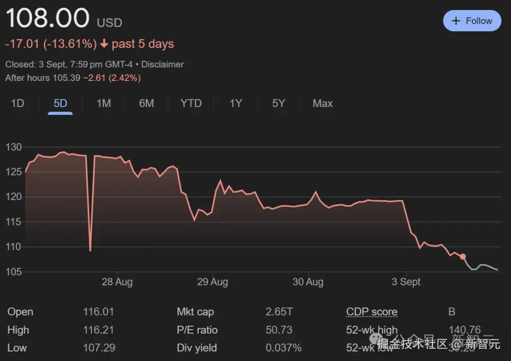The height and width of the screenshot is (361, 511).
Task: Click the 3 Sept date label
Action: coord(406,282)
